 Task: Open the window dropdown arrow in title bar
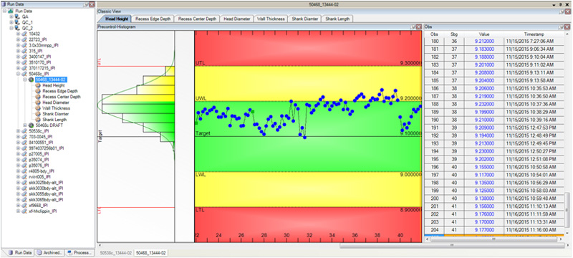[554, 4]
